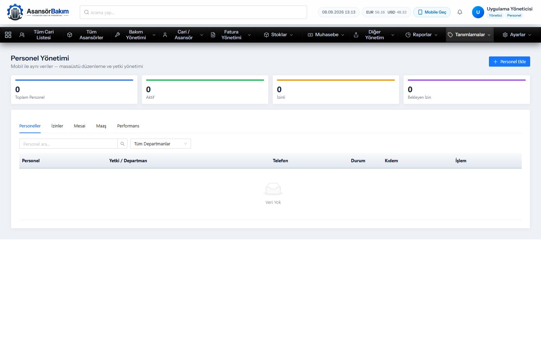Click the Mobile Geç button
The height and width of the screenshot is (338, 541).
click(x=432, y=12)
